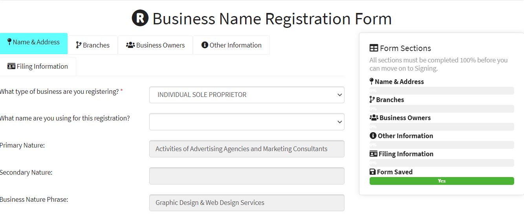Expand the registration name dropdown
The image size is (524, 221).
[247, 122]
